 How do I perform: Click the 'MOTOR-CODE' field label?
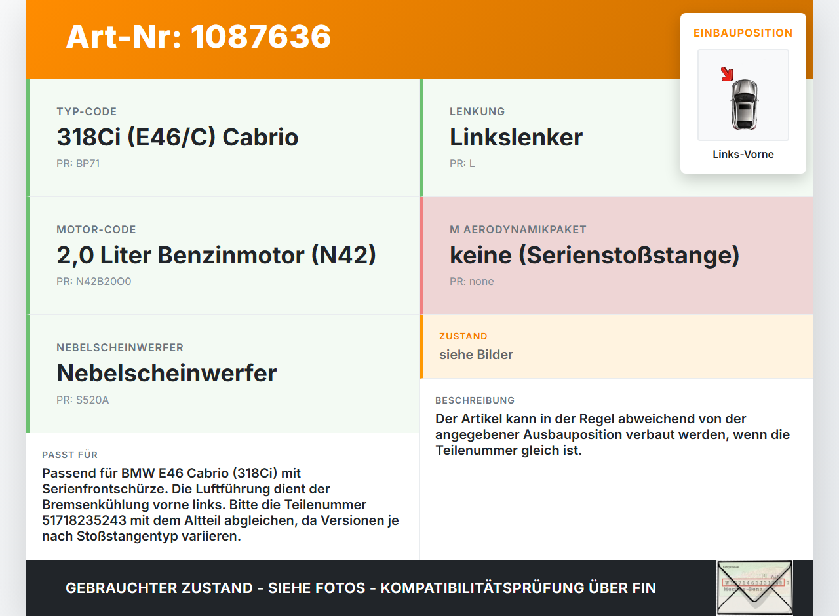pos(96,230)
